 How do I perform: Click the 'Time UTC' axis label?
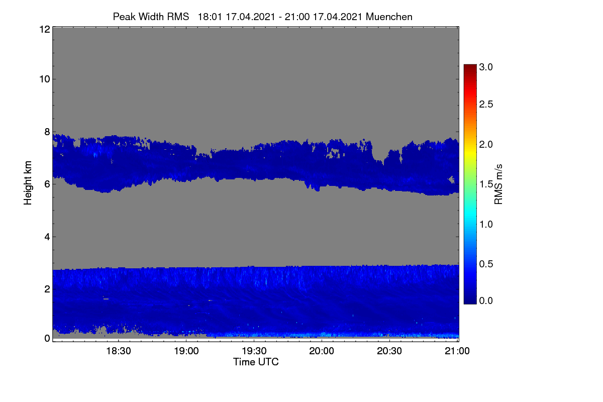256,362
